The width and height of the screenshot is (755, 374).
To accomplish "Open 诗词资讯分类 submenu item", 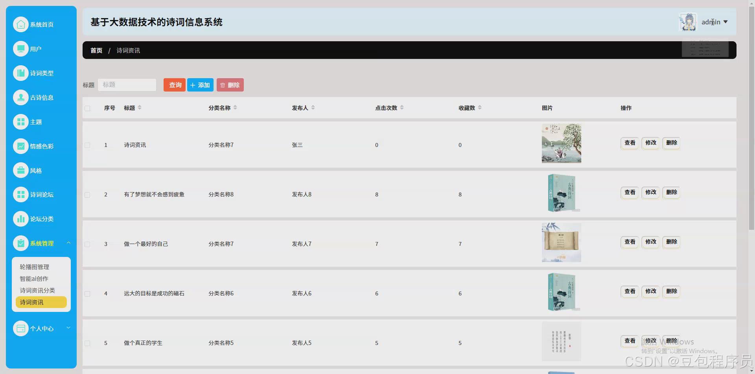I will pyautogui.click(x=37, y=290).
